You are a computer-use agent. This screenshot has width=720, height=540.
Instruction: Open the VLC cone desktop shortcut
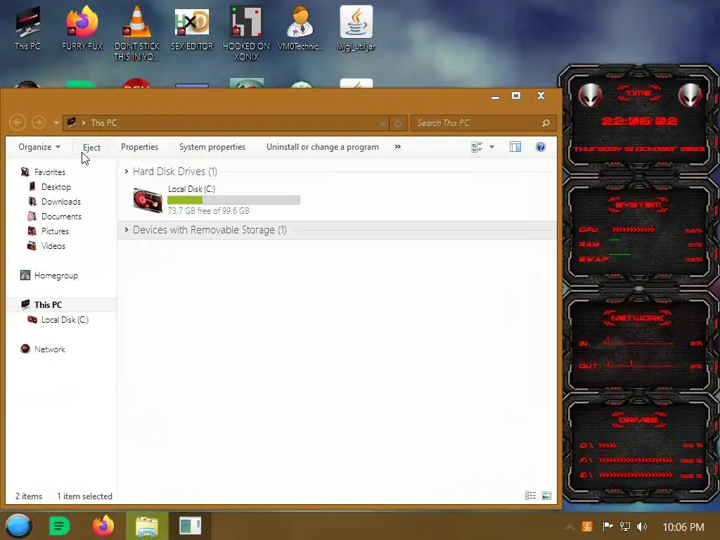pyautogui.click(x=137, y=33)
